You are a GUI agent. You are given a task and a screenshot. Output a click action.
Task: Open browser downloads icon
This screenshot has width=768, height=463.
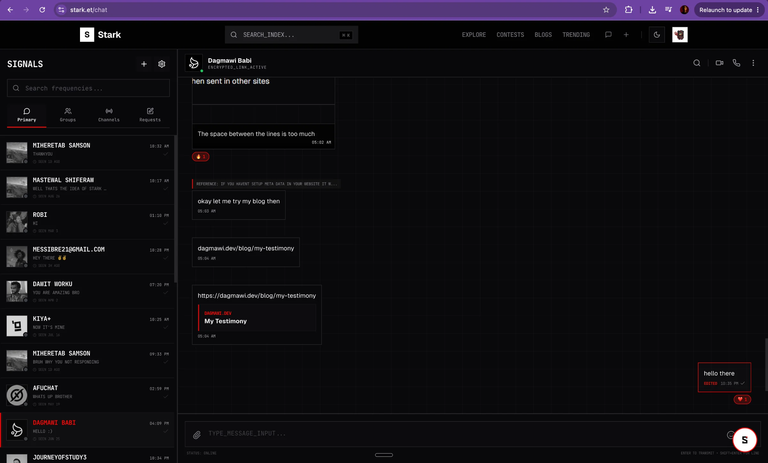652,10
